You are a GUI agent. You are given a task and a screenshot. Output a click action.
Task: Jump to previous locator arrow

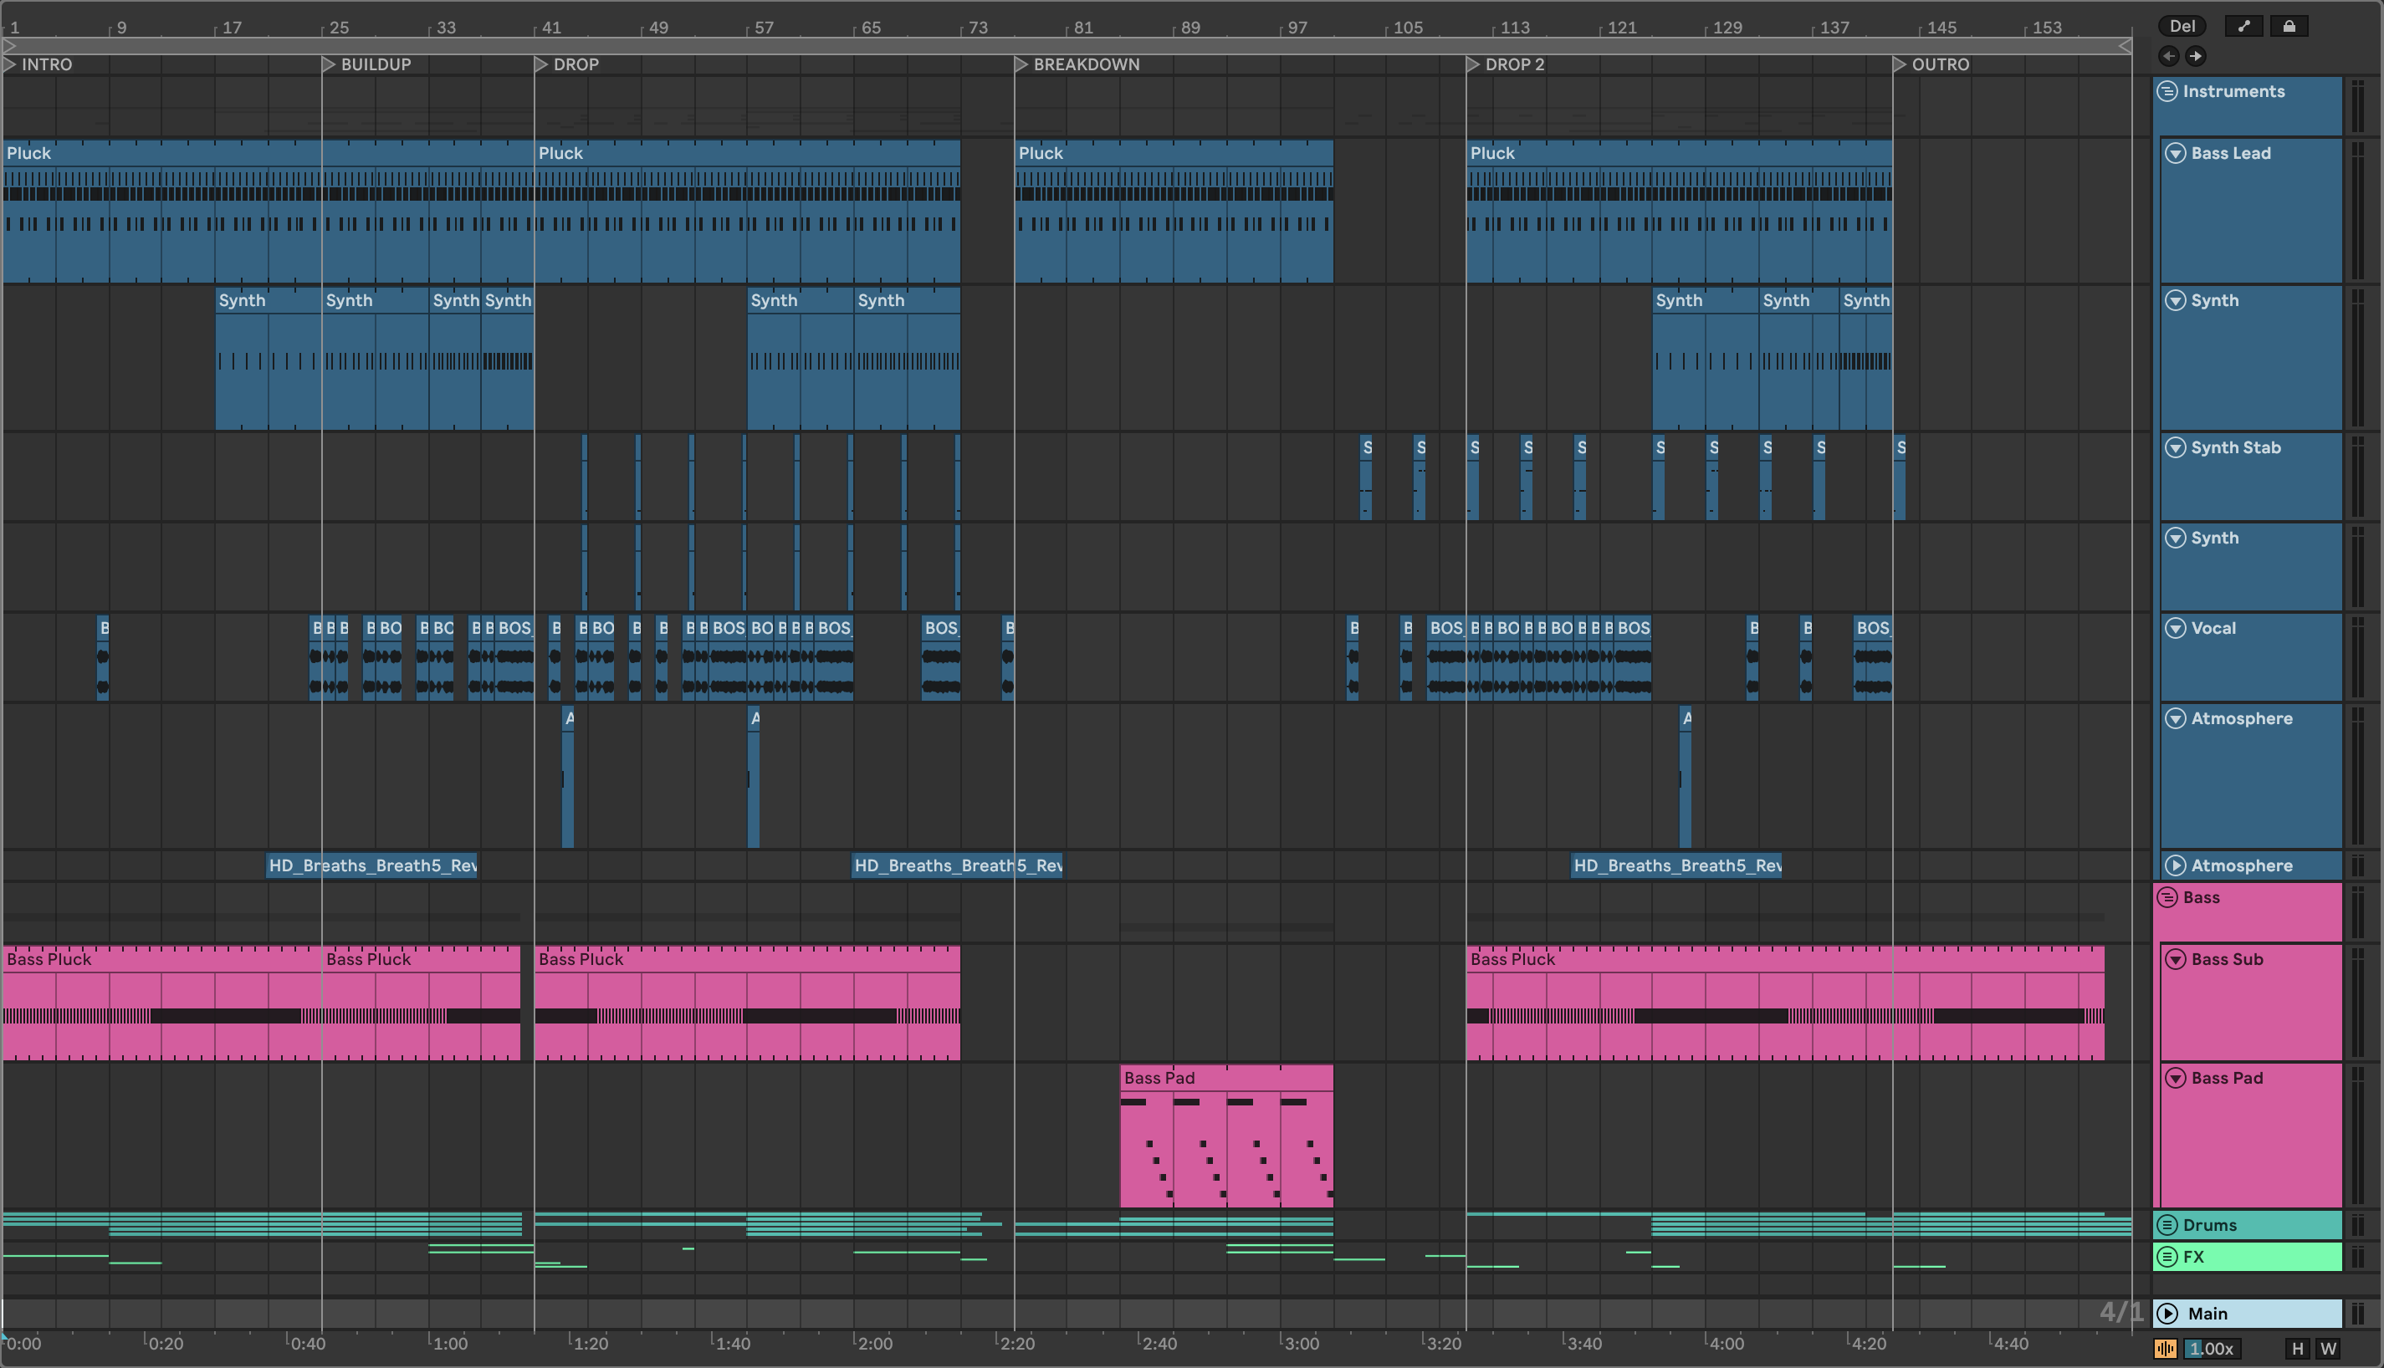[x=2169, y=56]
